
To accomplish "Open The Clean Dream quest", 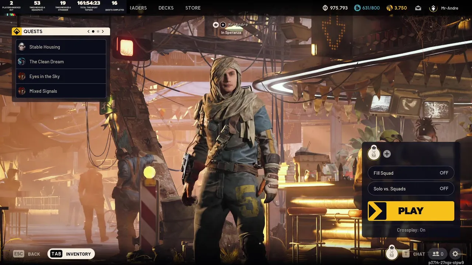I will tap(61, 61).
